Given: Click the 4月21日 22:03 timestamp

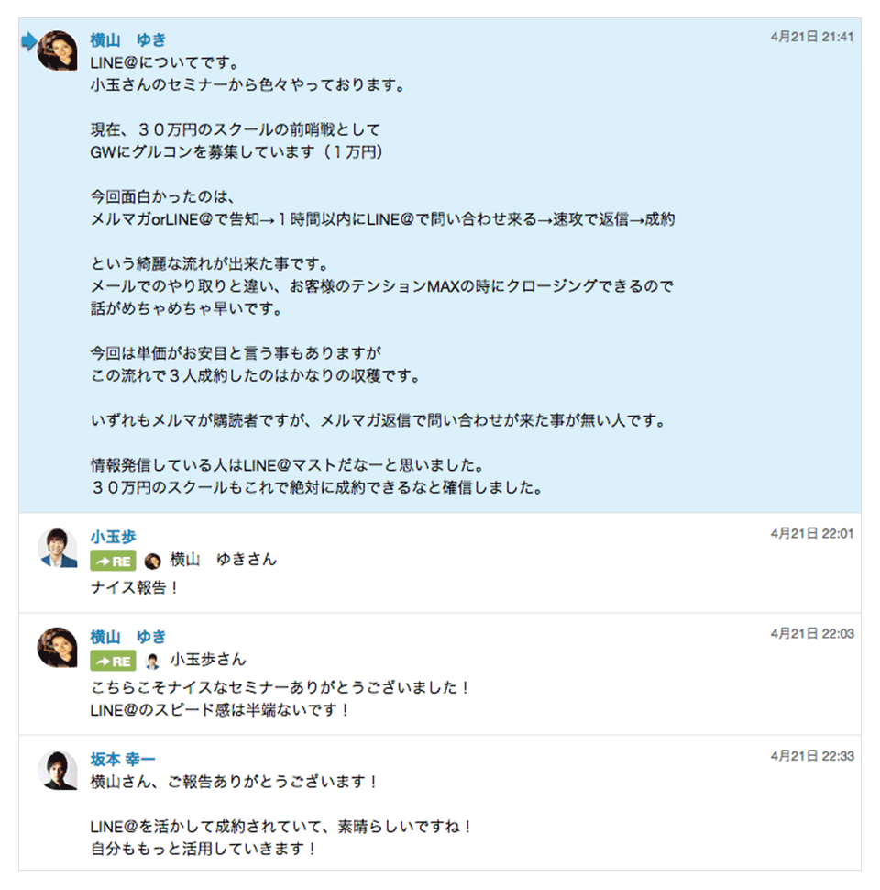Looking at the screenshot, I should (x=812, y=633).
